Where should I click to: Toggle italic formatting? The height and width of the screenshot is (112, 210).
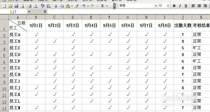click(x=180, y=6)
